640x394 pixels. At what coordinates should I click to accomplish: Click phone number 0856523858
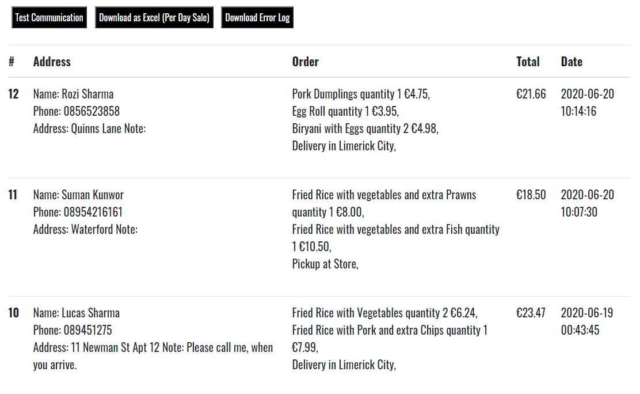[x=92, y=111]
